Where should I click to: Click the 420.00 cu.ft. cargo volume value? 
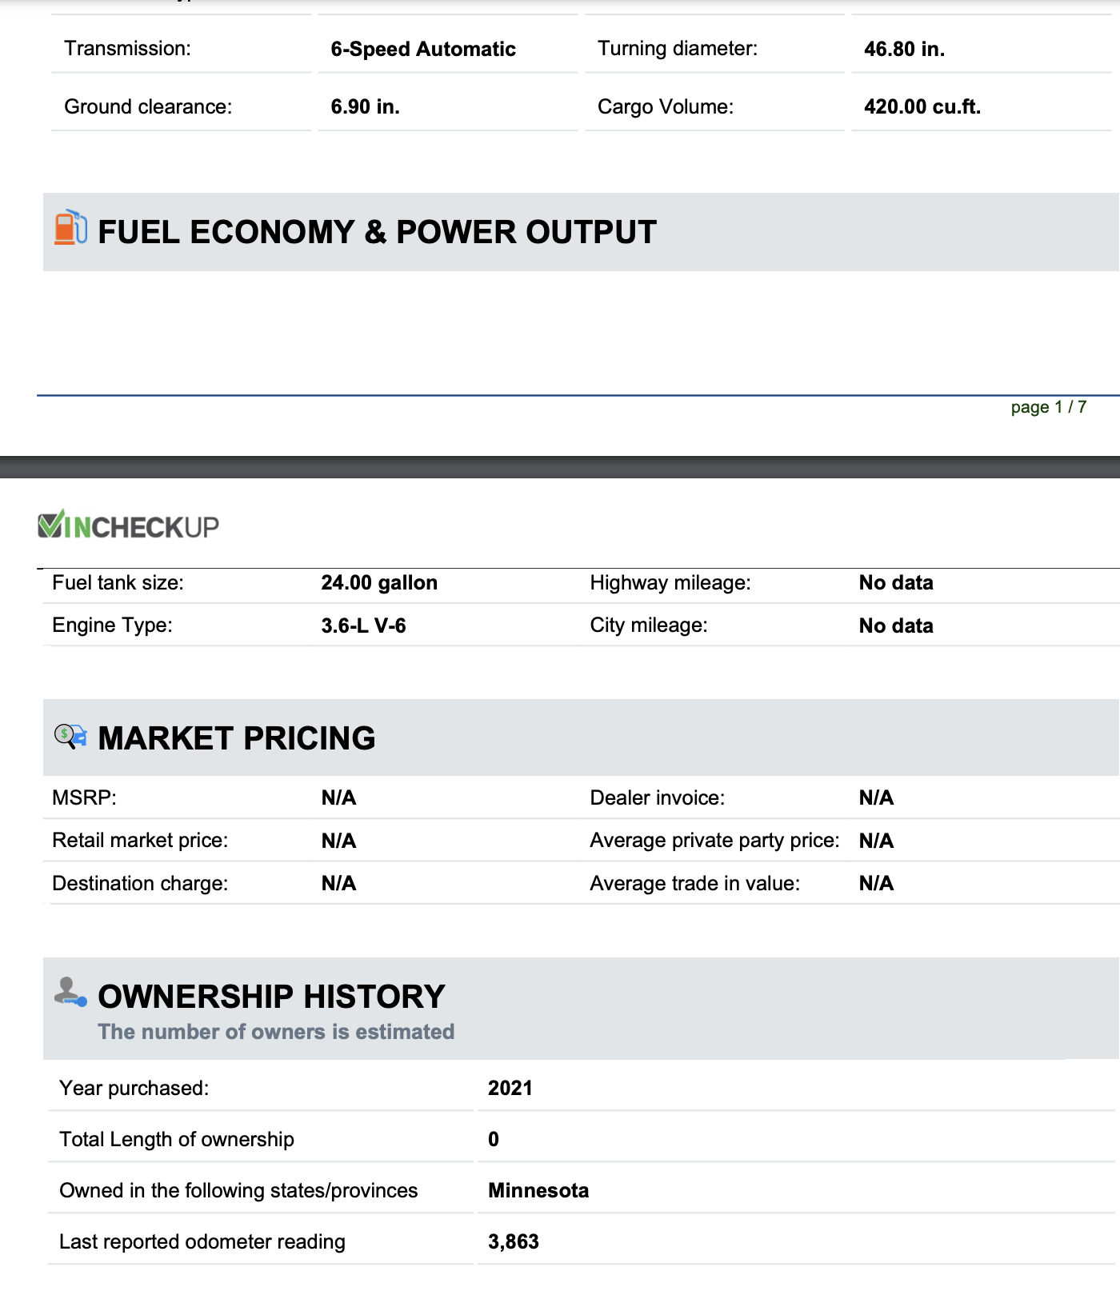tap(922, 107)
